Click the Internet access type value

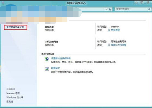pyautogui.click(x=115, y=27)
